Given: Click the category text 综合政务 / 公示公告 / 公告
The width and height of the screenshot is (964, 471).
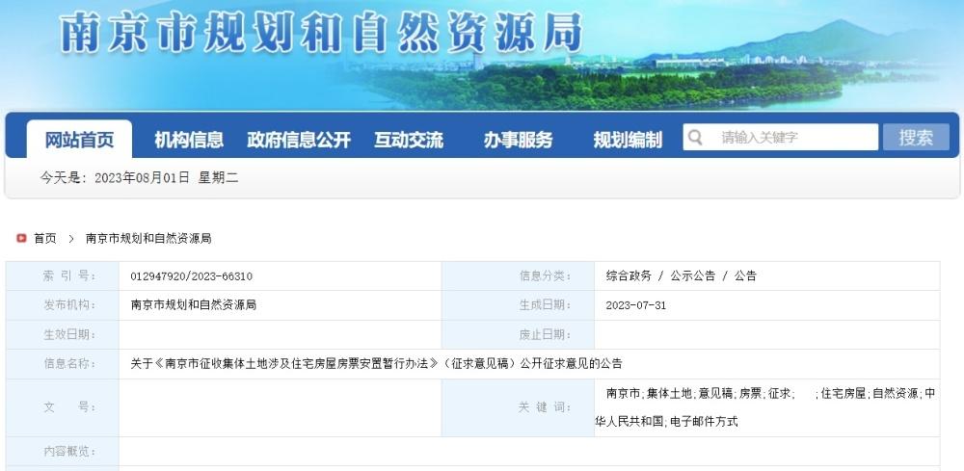Looking at the screenshot, I should (682, 275).
